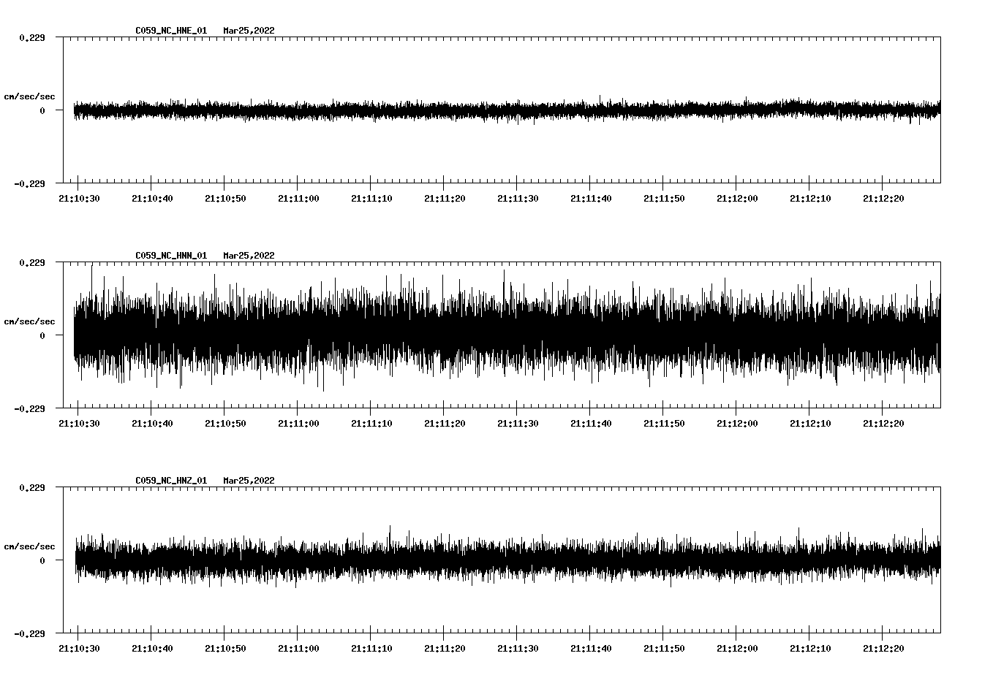
Task: Click the 21:10:50 time label under HNZ plot
Action: click(225, 649)
